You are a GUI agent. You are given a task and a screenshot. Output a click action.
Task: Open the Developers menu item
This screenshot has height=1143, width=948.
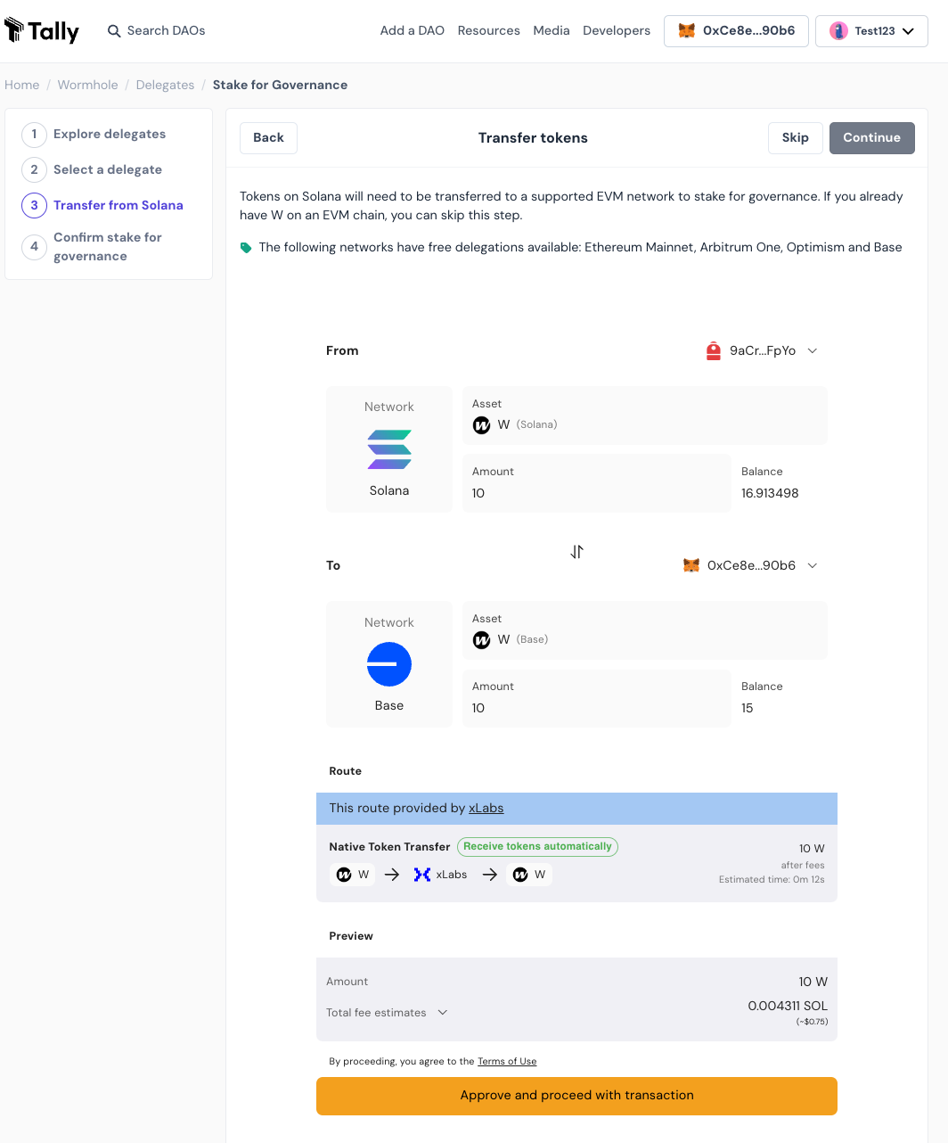click(617, 30)
